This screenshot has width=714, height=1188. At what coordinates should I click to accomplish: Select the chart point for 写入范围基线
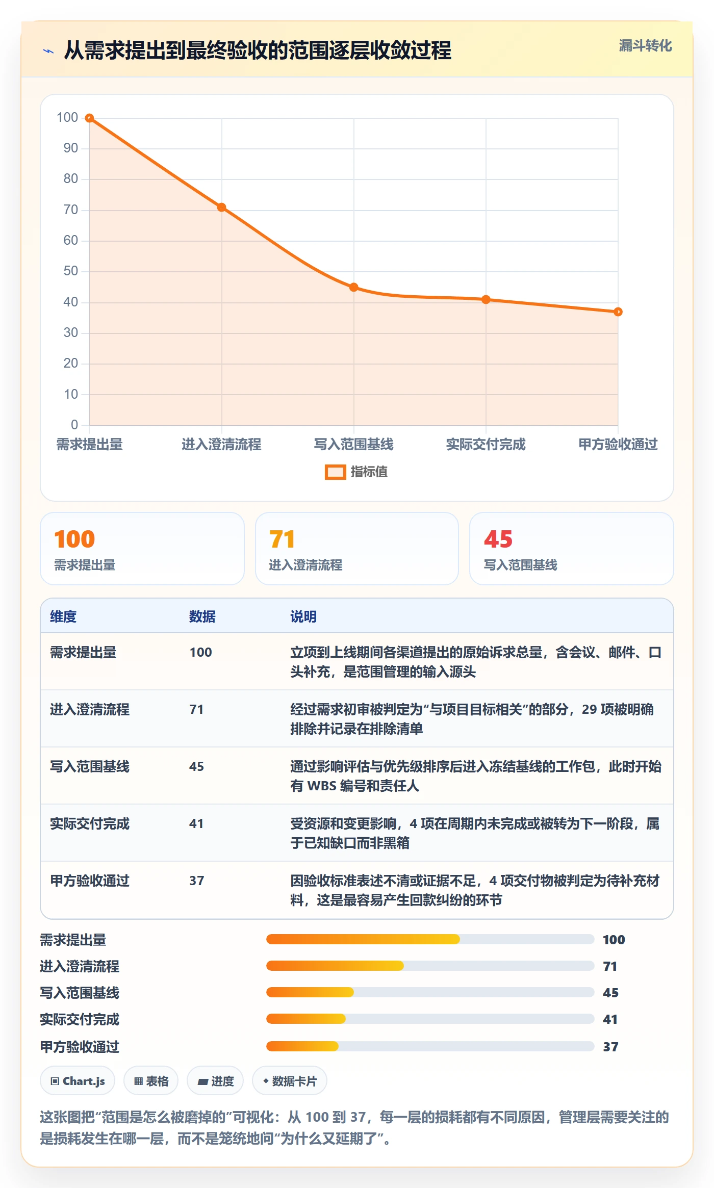pyautogui.click(x=354, y=288)
